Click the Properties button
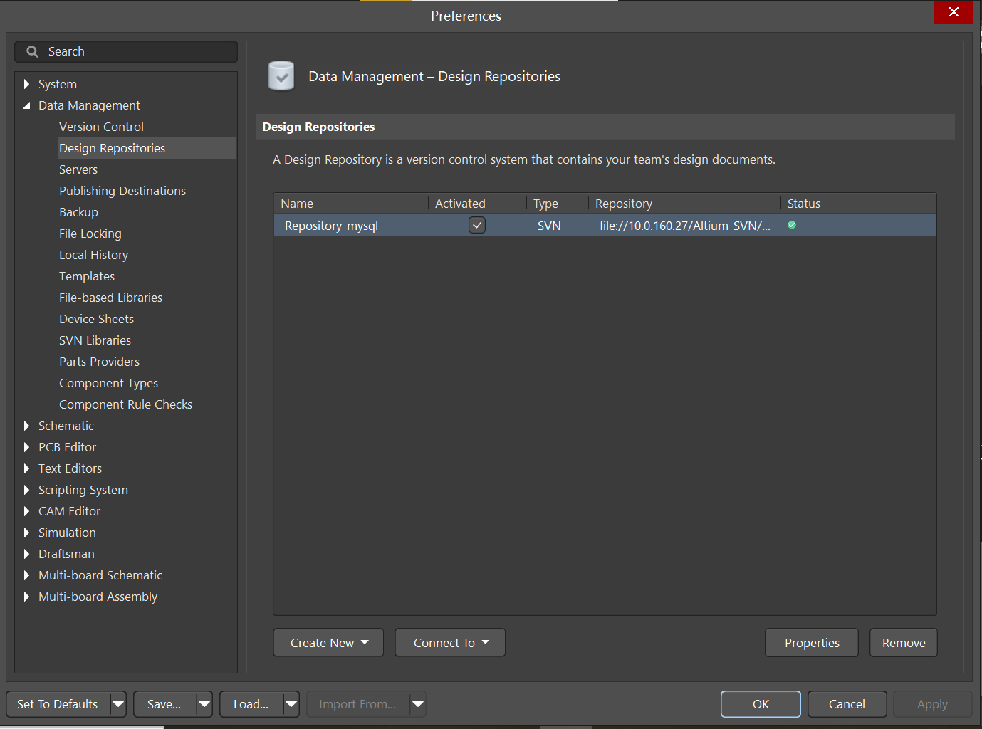The width and height of the screenshot is (982, 729). click(812, 642)
